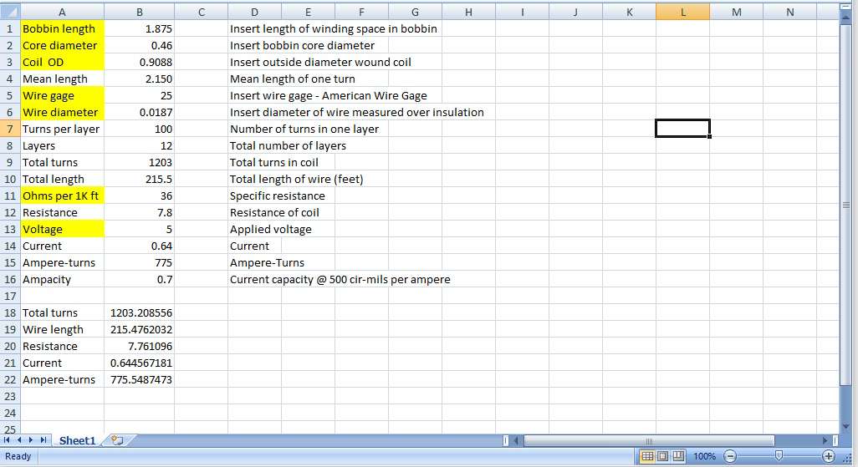The width and height of the screenshot is (858, 467).
Task: Select column C header
Action: pos(202,12)
